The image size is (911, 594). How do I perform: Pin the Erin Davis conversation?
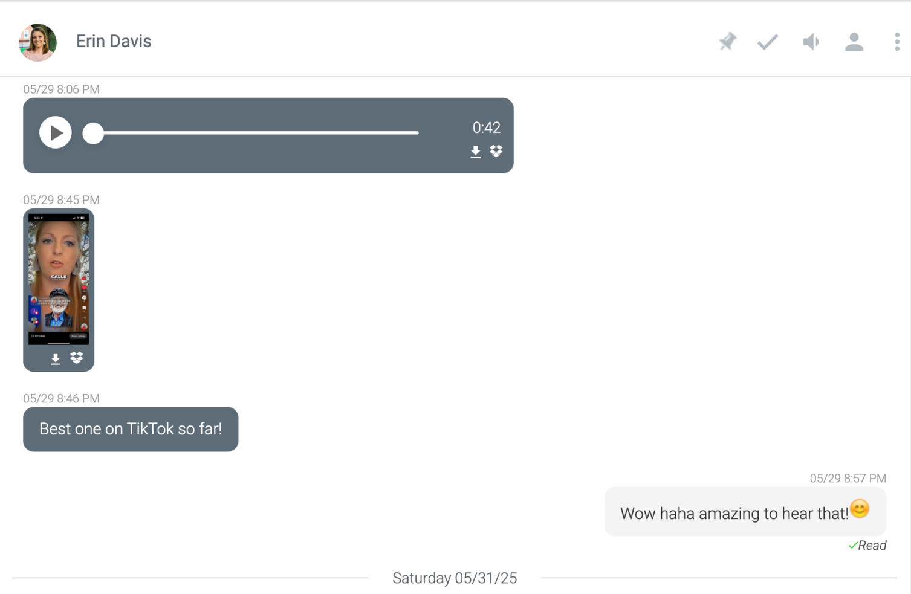(x=728, y=42)
